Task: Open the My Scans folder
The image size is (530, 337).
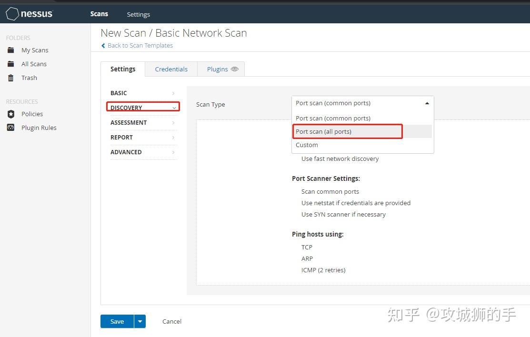Action: pyautogui.click(x=35, y=50)
